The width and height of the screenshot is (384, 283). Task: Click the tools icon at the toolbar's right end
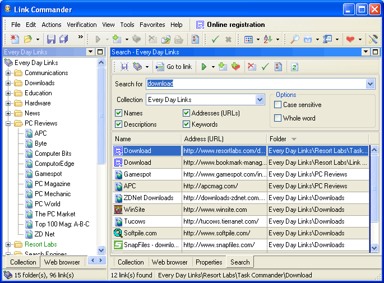(373, 39)
